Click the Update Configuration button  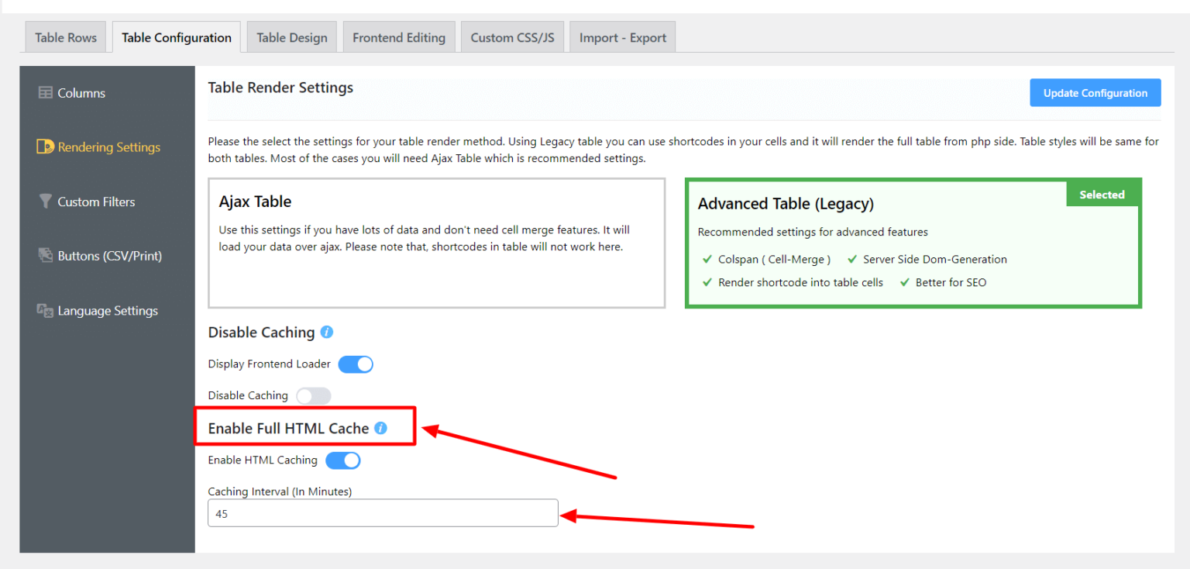click(1095, 92)
